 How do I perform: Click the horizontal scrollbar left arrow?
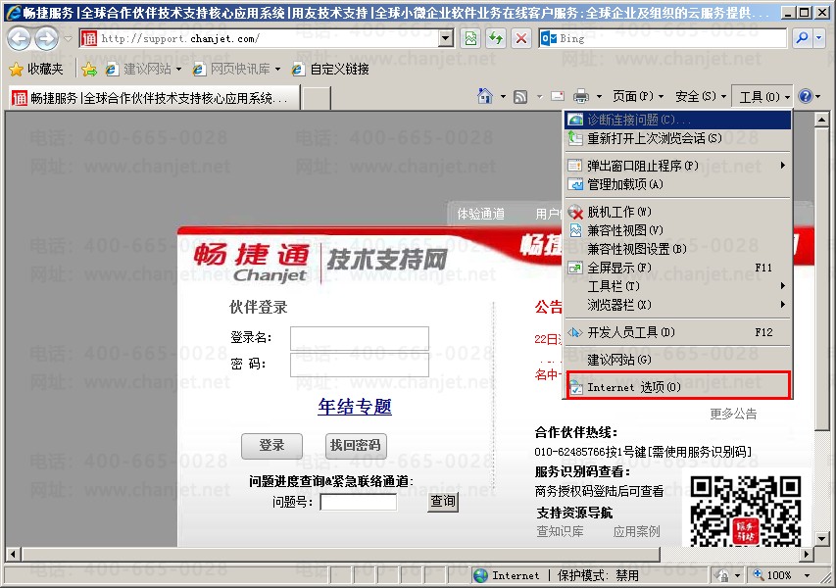pyautogui.click(x=13, y=555)
